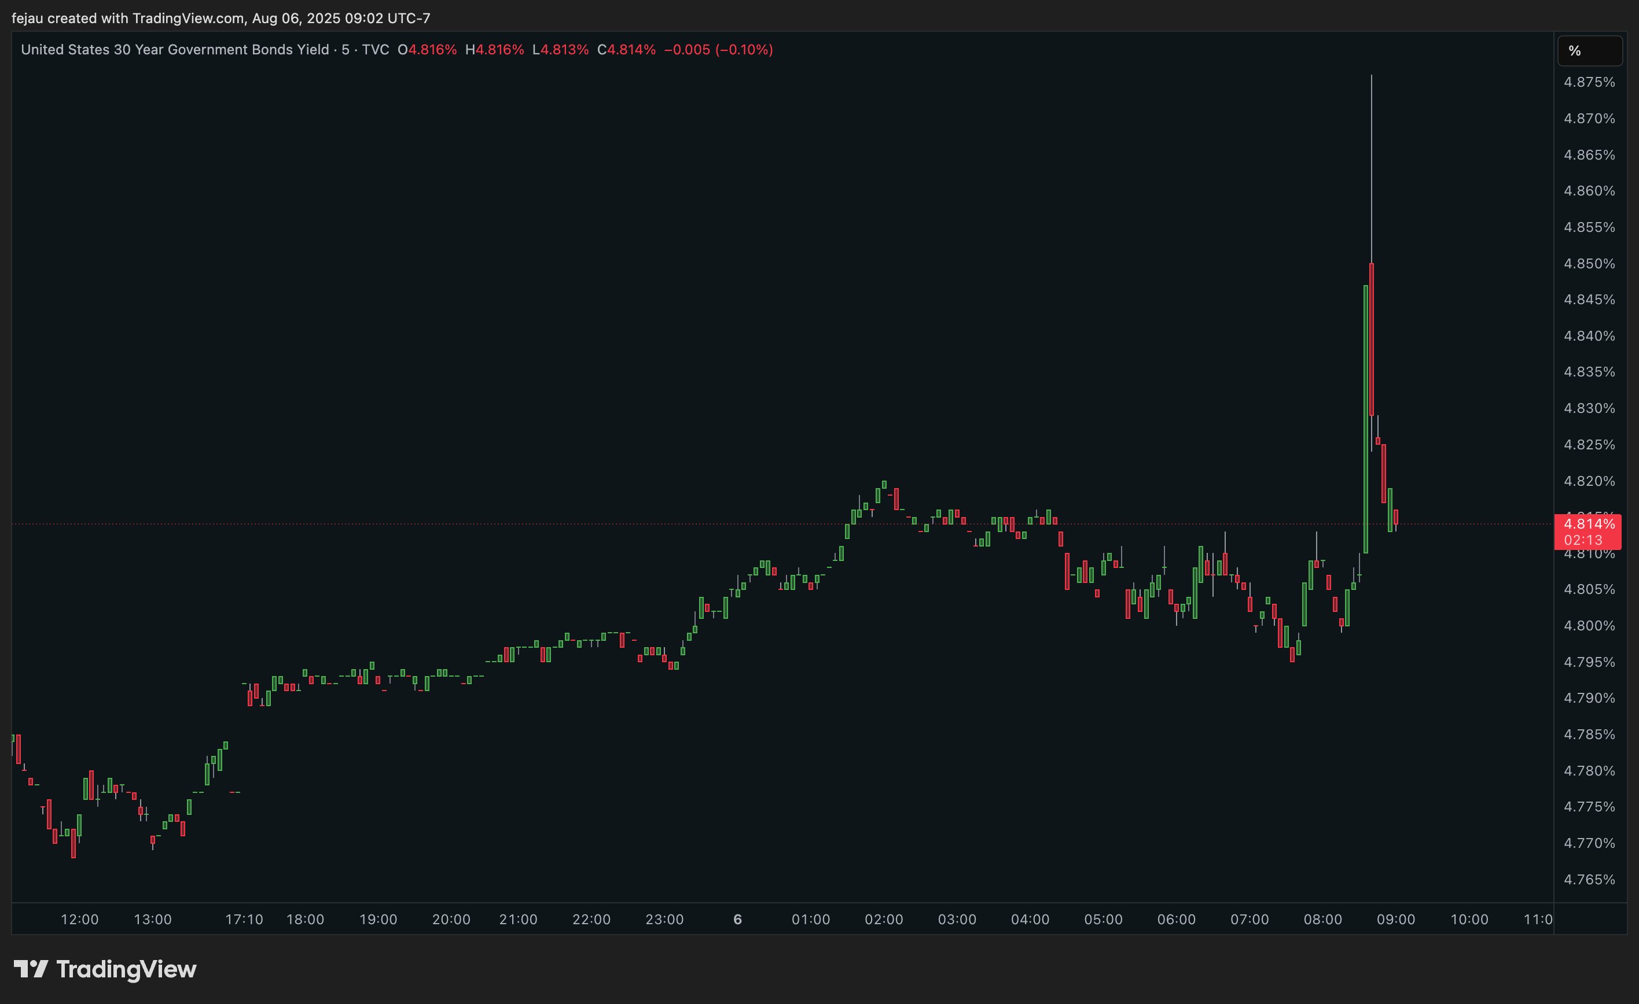Click the change value −0.005 (−0.10%)
1639x1004 pixels.
(x=718, y=50)
